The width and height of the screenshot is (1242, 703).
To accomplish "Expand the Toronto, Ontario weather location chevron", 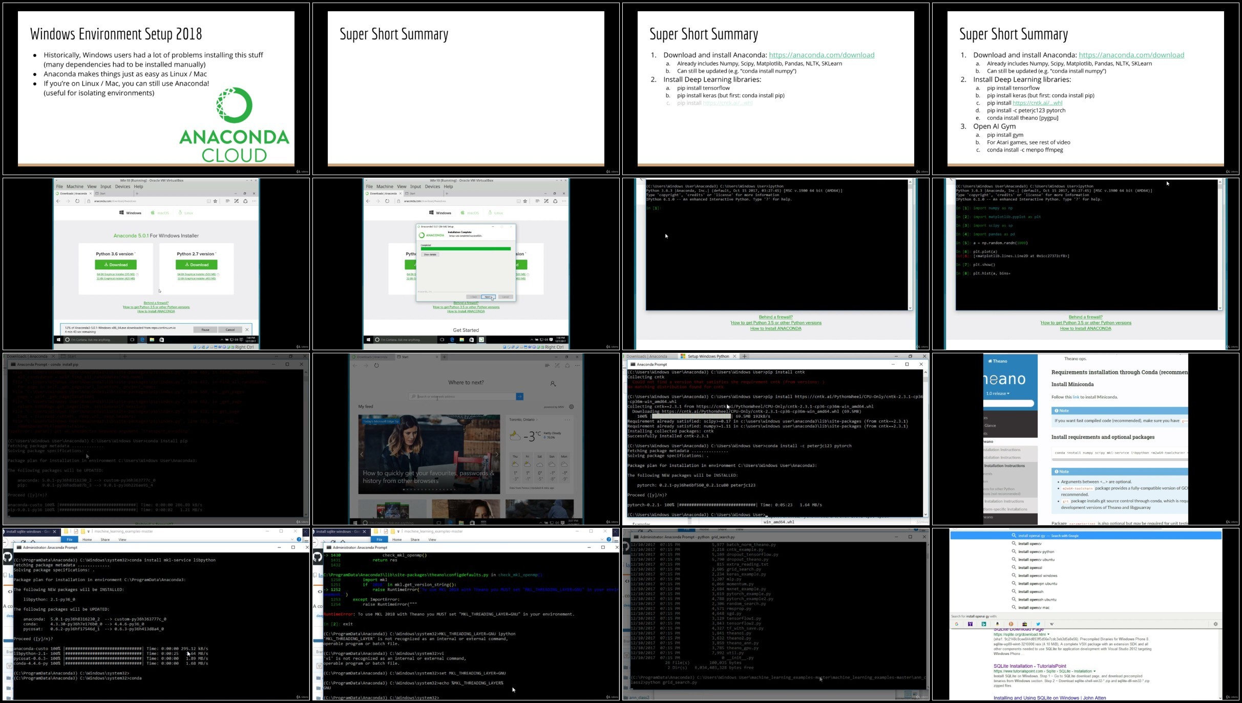I will [x=537, y=420].
